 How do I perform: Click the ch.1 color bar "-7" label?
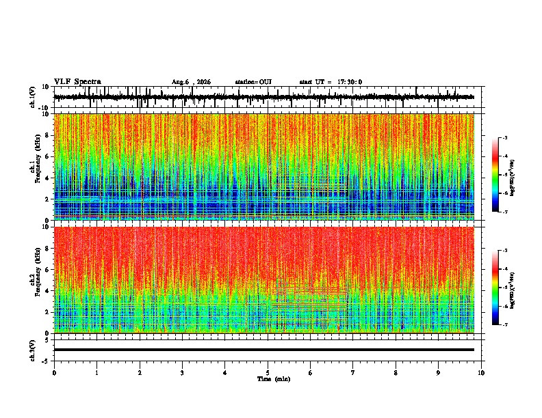point(505,212)
